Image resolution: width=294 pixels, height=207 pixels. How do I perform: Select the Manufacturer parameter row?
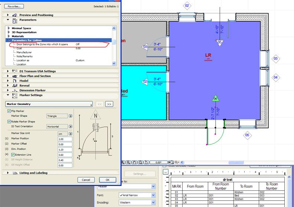[x=59, y=52]
